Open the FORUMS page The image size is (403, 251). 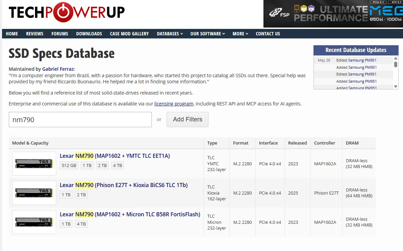(60, 34)
